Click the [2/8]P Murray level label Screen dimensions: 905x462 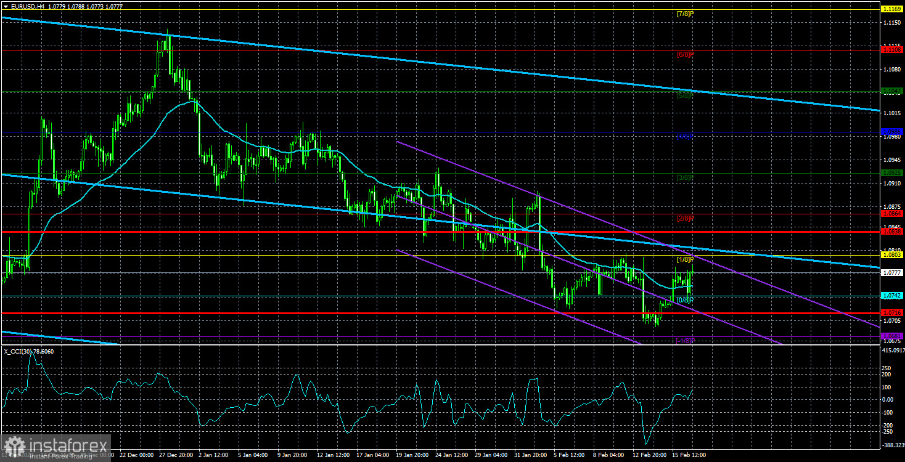686,218
